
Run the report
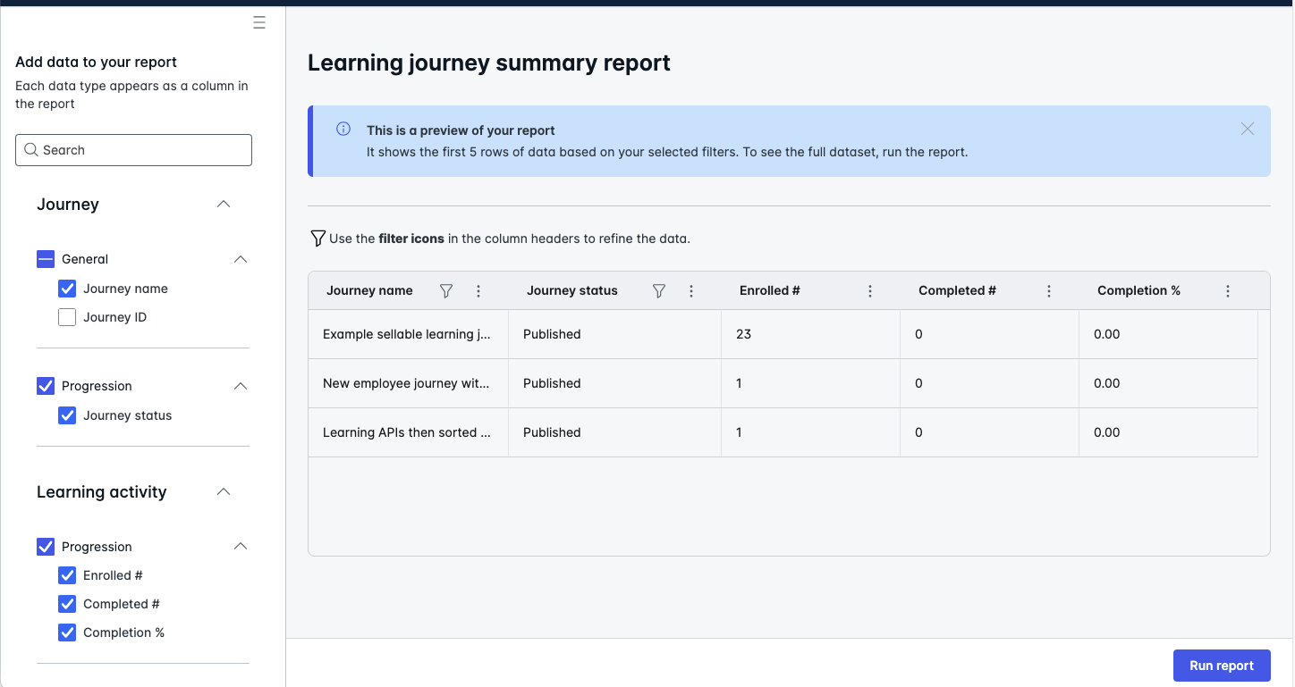pyautogui.click(x=1222, y=666)
